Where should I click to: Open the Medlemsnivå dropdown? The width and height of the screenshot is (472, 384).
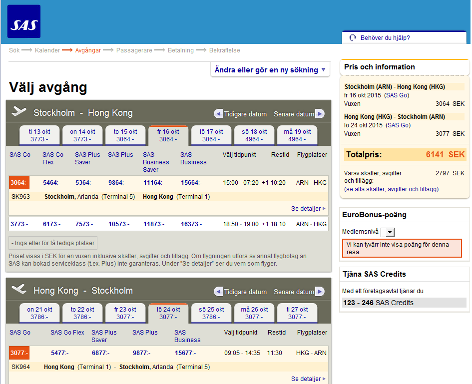[388, 232]
